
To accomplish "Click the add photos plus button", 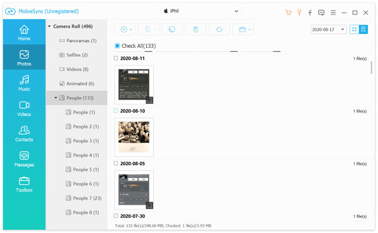I will tap(125, 30).
